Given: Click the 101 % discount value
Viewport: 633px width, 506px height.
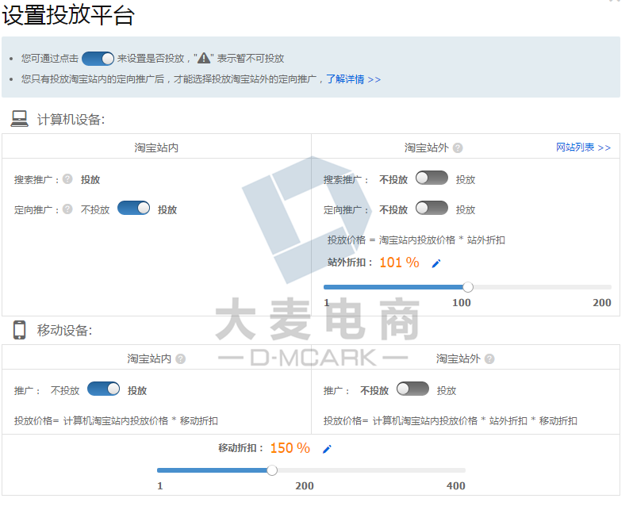Looking at the screenshot, I should tap(399, 263).
